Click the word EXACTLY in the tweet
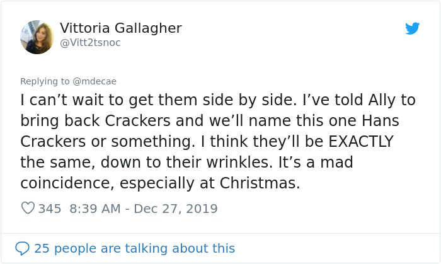The height and width of the screenshot is (264, 441). coord(360,141)
